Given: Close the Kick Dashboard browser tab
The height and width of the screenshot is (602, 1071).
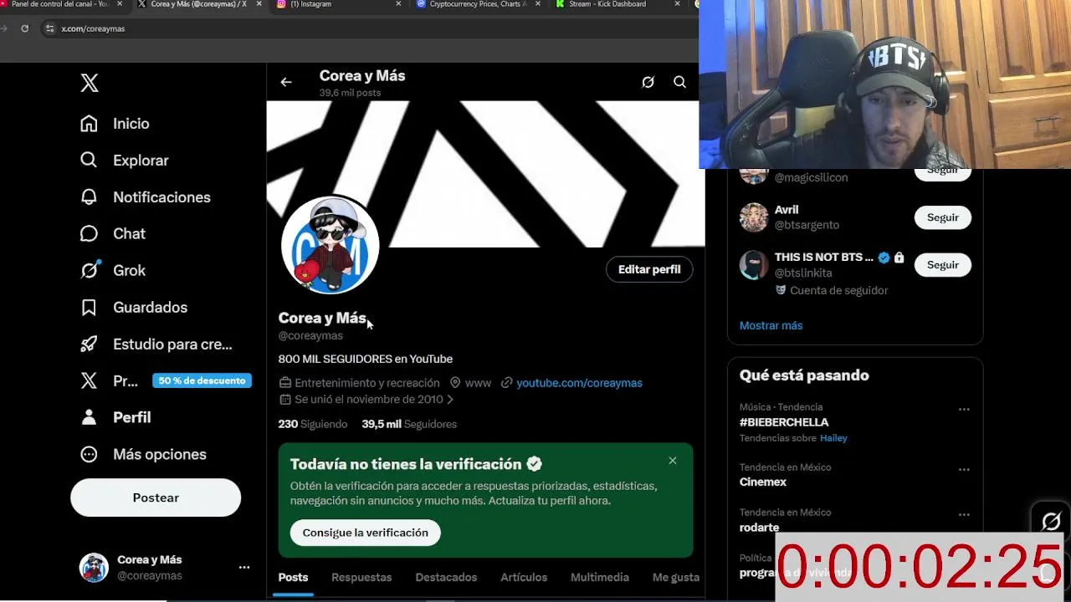Looking at the screenshot, I should pos(677,4).
